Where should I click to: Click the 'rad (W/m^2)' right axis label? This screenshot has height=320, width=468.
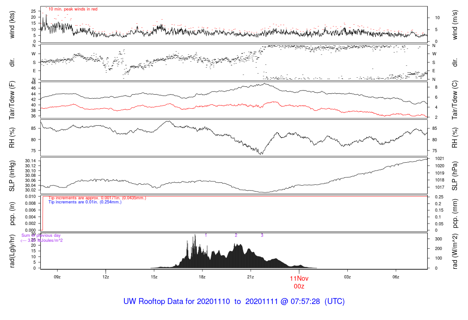coord(455,251)
